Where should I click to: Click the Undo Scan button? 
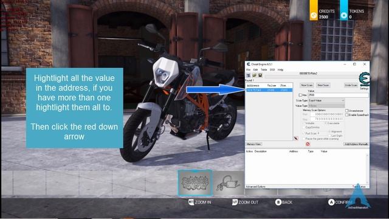coord(351,85)
